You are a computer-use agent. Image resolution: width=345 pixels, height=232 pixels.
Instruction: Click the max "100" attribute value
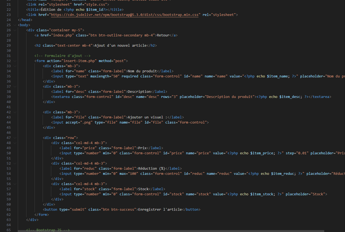click(133, 174)
